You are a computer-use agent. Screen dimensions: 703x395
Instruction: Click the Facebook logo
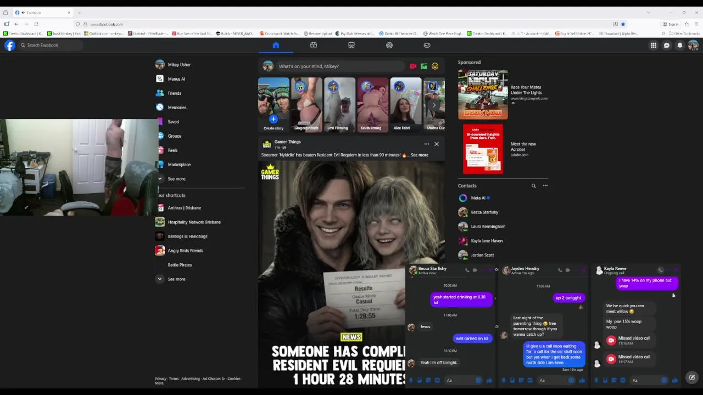pos(10,46)
